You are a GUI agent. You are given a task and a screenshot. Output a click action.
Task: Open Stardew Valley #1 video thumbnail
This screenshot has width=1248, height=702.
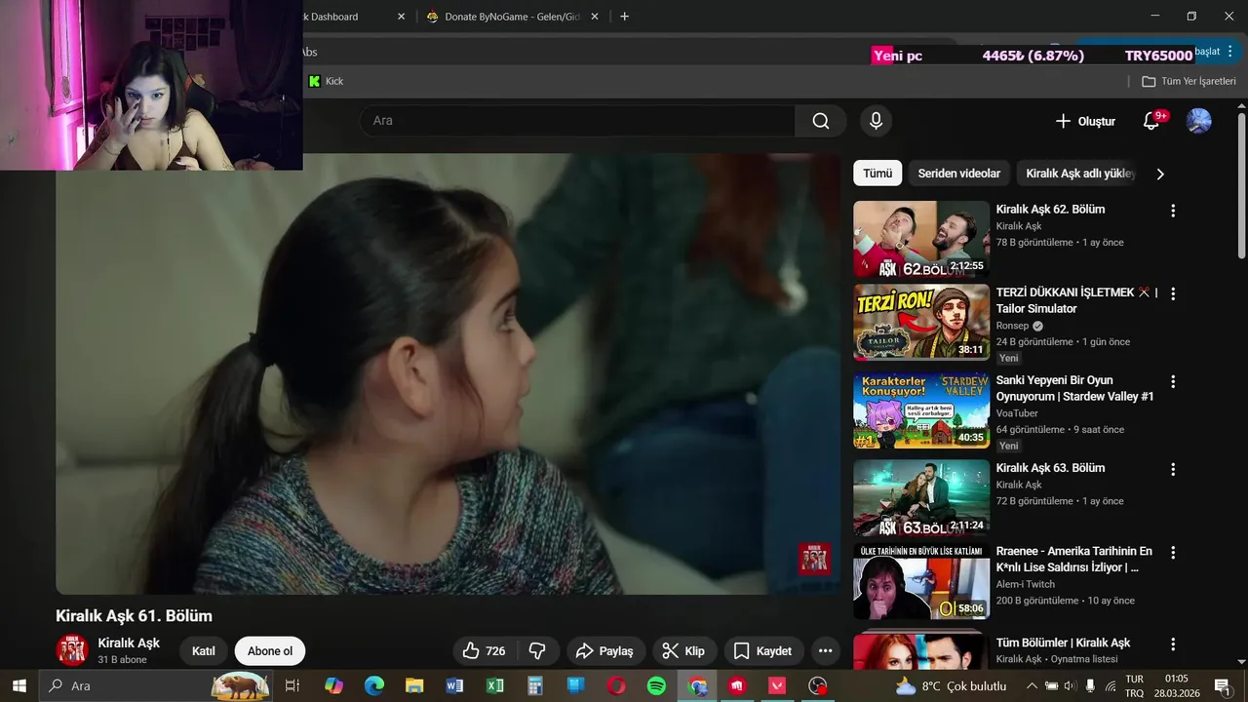(x=921, y=409)
